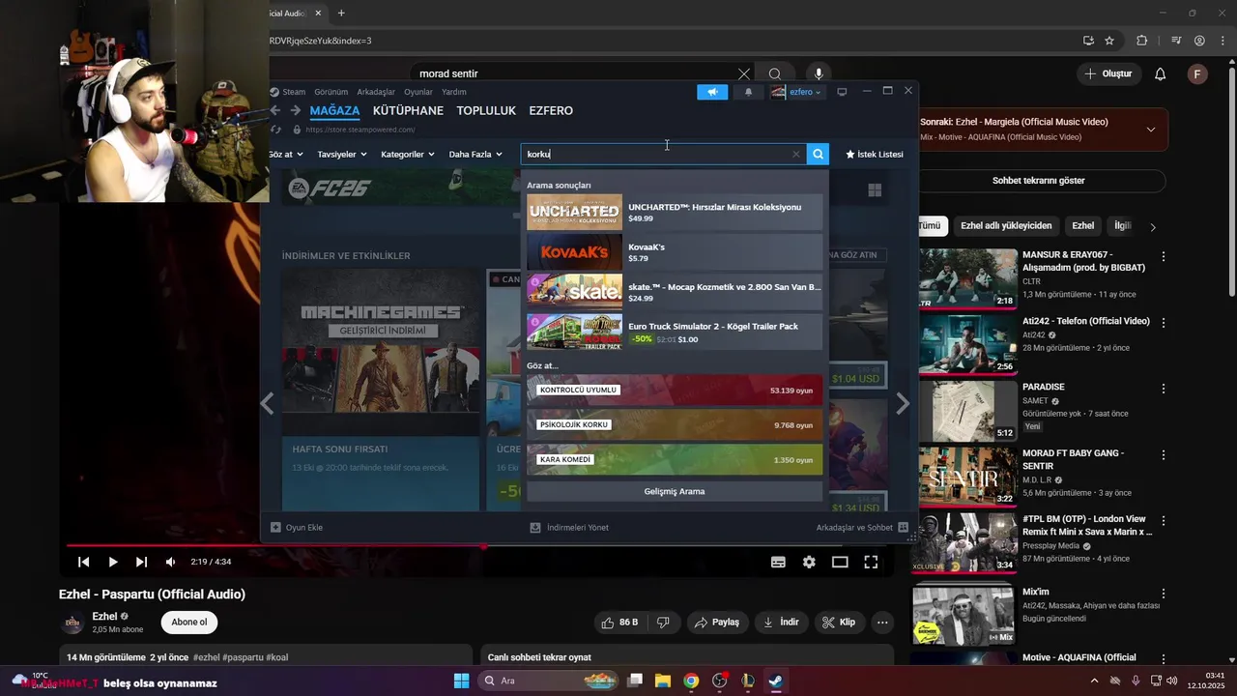The width and height of the screenshot is (1237, 696).
Task: Open Steam announcements megaphone button
Action: click(x=712, y=92)
